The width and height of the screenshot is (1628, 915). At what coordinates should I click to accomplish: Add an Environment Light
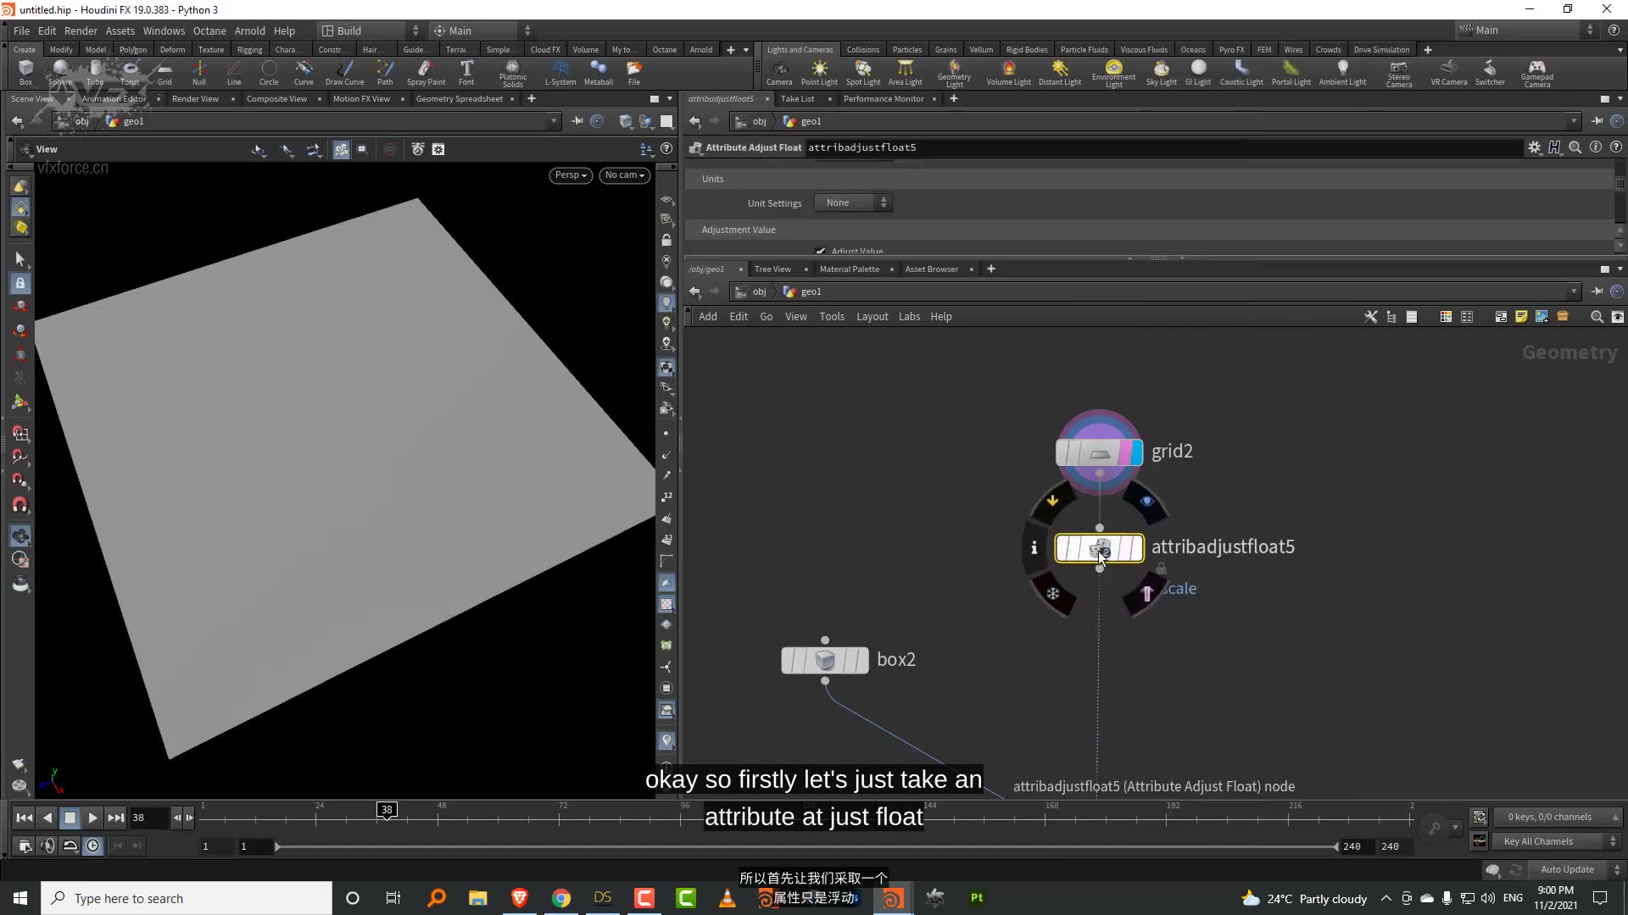tap(1113, 72)
